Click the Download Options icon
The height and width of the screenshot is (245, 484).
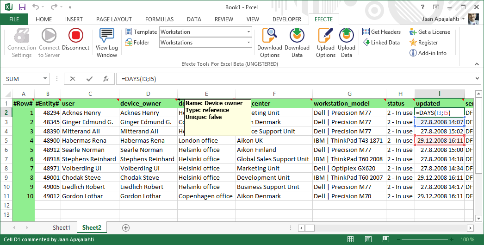coord(270,36)
